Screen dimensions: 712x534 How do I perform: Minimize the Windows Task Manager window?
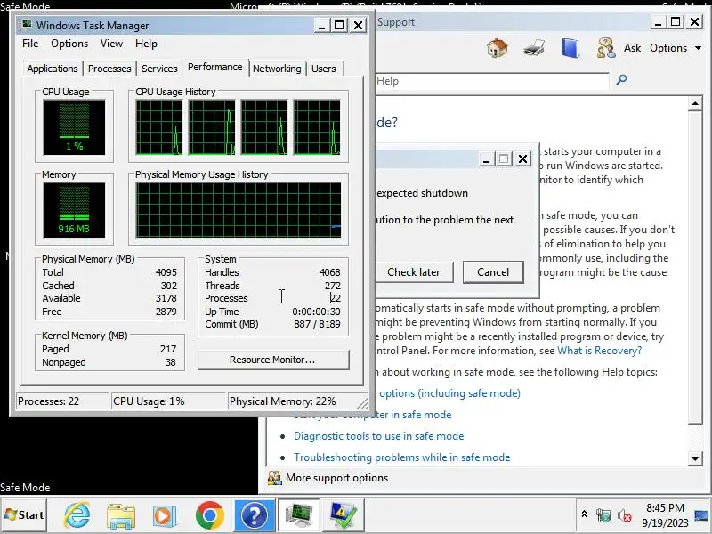[x=321, y=26]
